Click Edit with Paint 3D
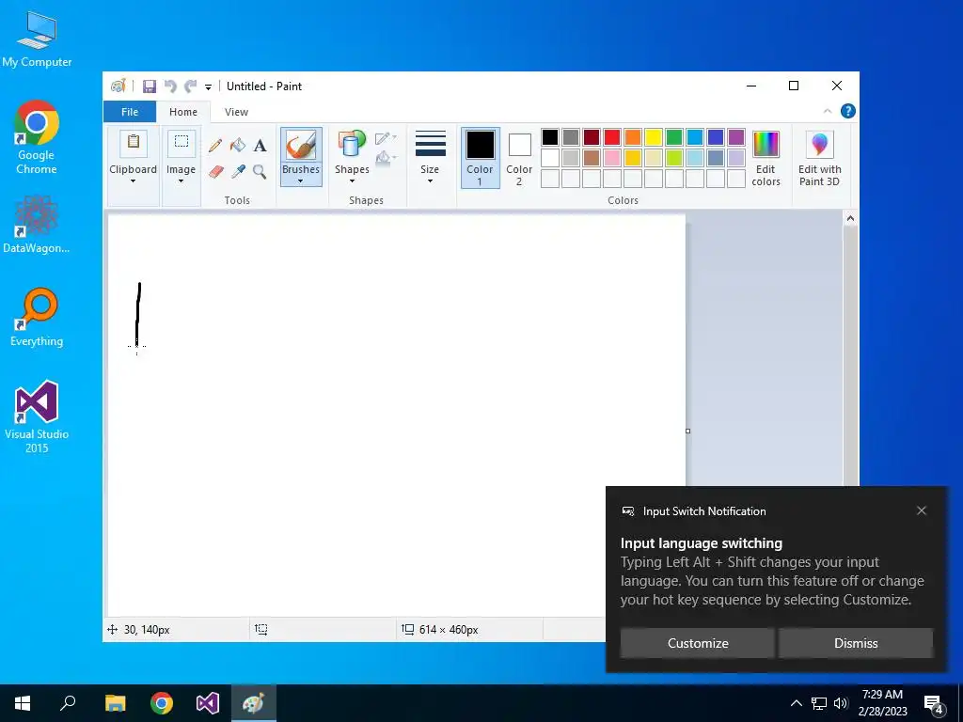 (x=819, y=158)
